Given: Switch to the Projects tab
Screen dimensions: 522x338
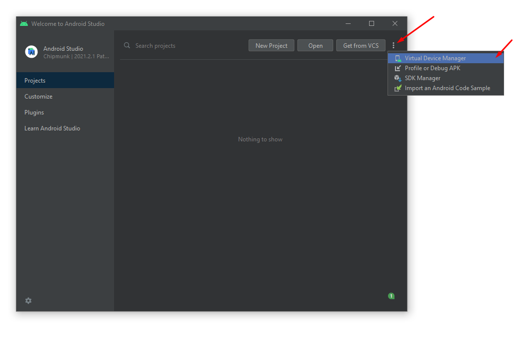Looking at the screenshot, I should point(65,81).
